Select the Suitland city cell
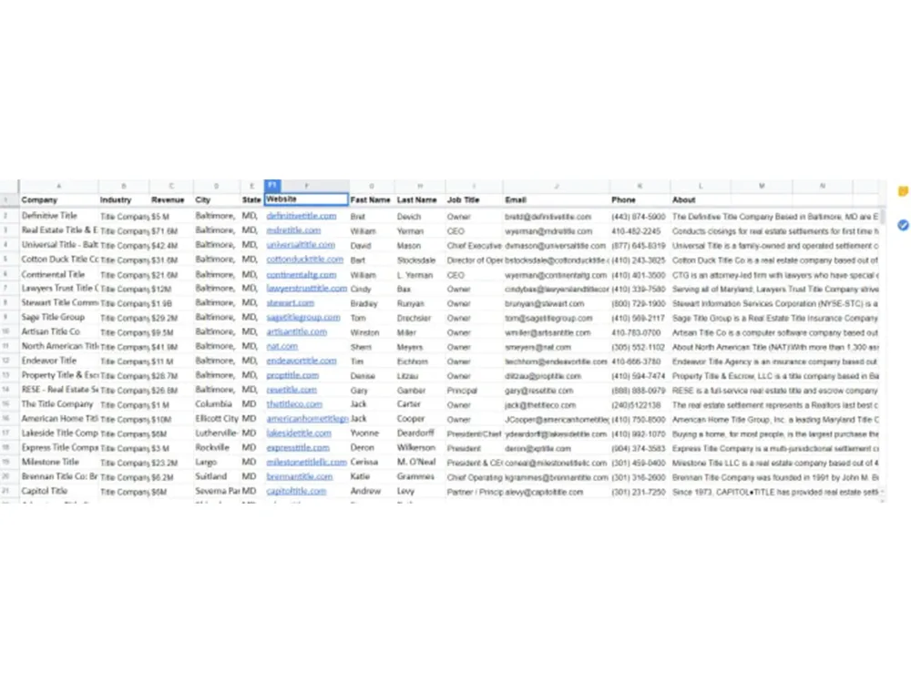The width and height of the screenshot is (911, 683). point(217,477)
